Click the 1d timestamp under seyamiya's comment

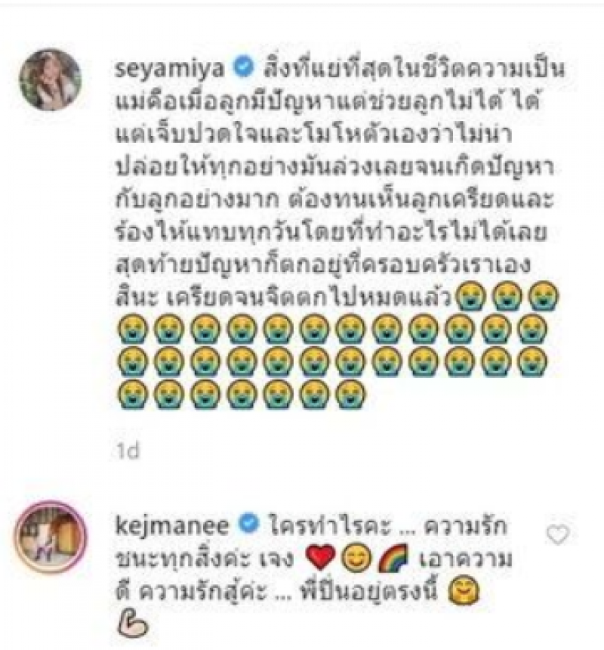[128, 451]
